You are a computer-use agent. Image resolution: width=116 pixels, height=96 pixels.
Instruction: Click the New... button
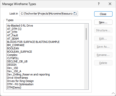103,22
